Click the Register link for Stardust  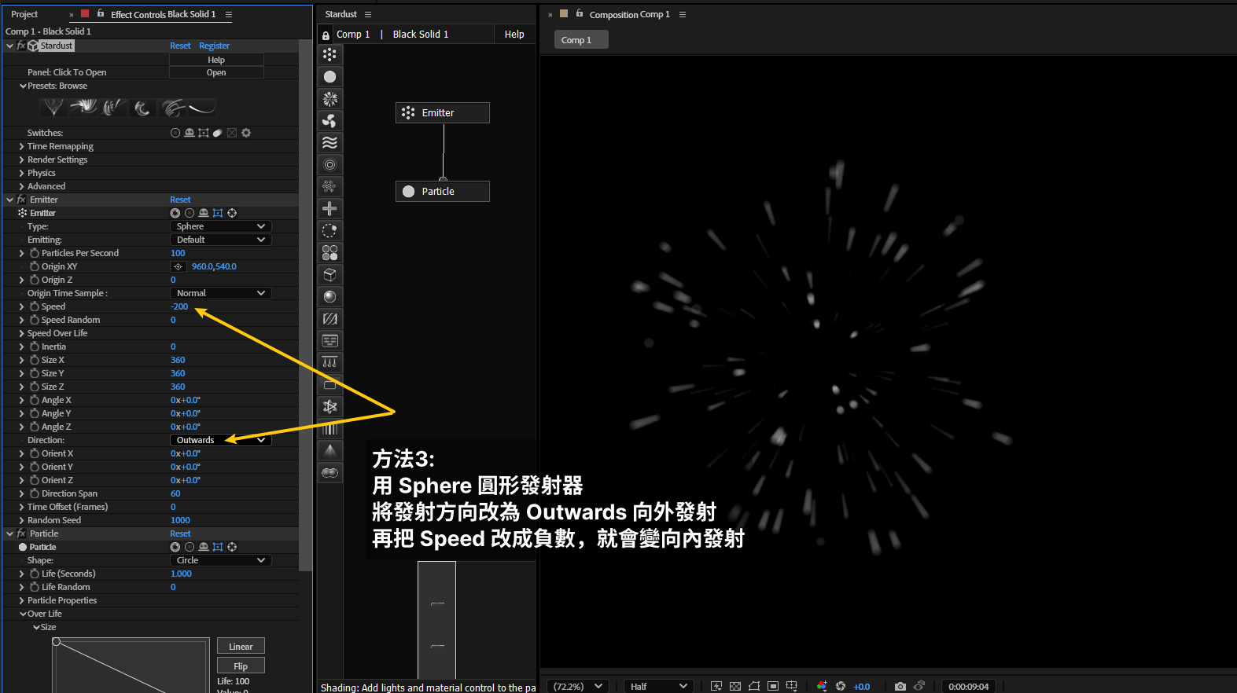[214, 46]
